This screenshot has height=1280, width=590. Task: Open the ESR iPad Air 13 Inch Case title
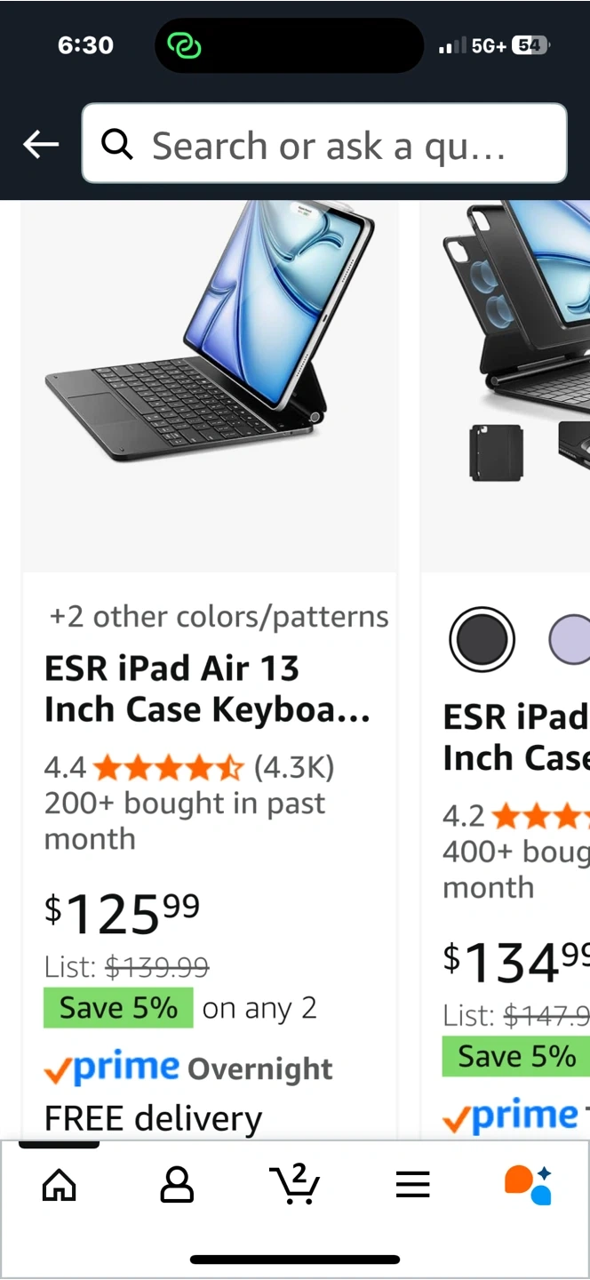click(208, 689)
